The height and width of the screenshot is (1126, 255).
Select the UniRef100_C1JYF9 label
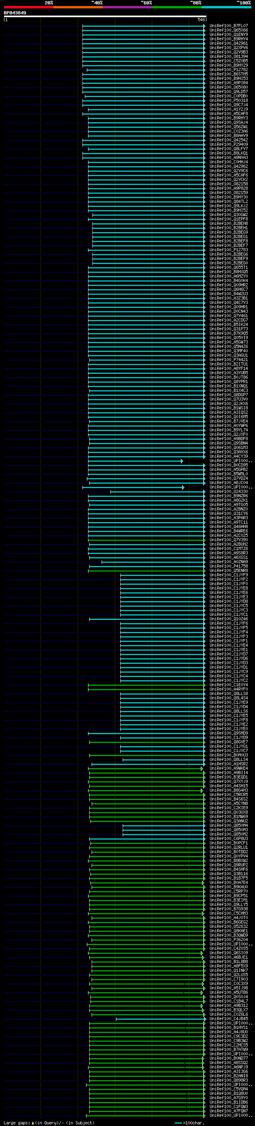click(x=229, y=575)
